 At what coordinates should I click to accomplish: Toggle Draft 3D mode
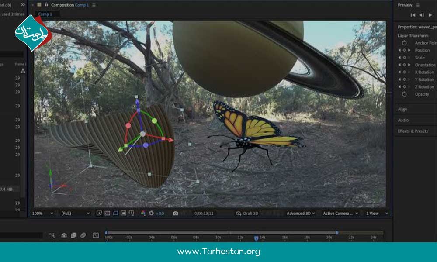(x=247, y=214)
